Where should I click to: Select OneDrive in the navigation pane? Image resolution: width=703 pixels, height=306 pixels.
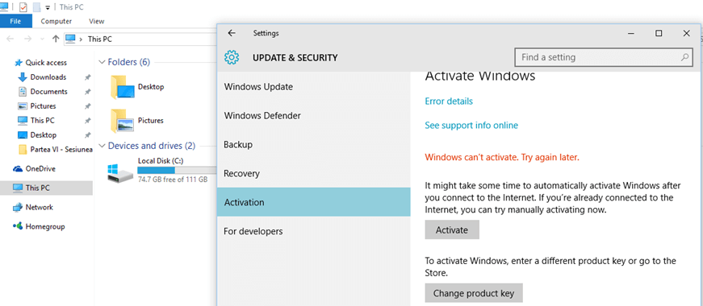click(40, 168)
